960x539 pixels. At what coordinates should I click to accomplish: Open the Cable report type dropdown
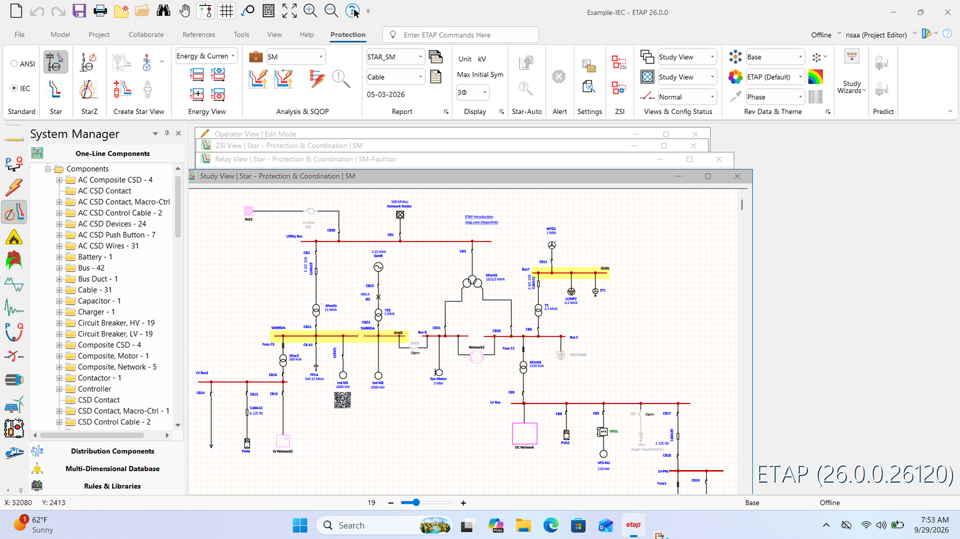(420, 77)
